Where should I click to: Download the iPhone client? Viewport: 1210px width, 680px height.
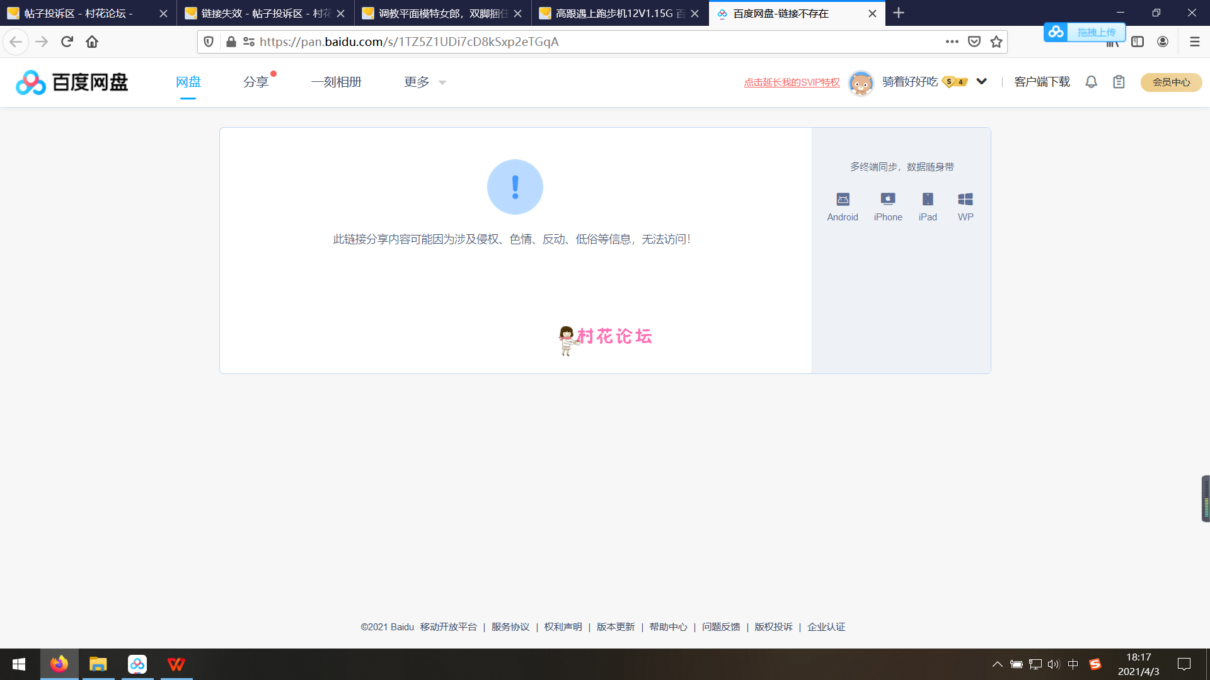click(888, 207)
